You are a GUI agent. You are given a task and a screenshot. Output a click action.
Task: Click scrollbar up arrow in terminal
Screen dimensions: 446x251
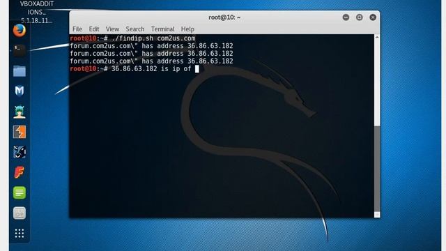[377, 37]
